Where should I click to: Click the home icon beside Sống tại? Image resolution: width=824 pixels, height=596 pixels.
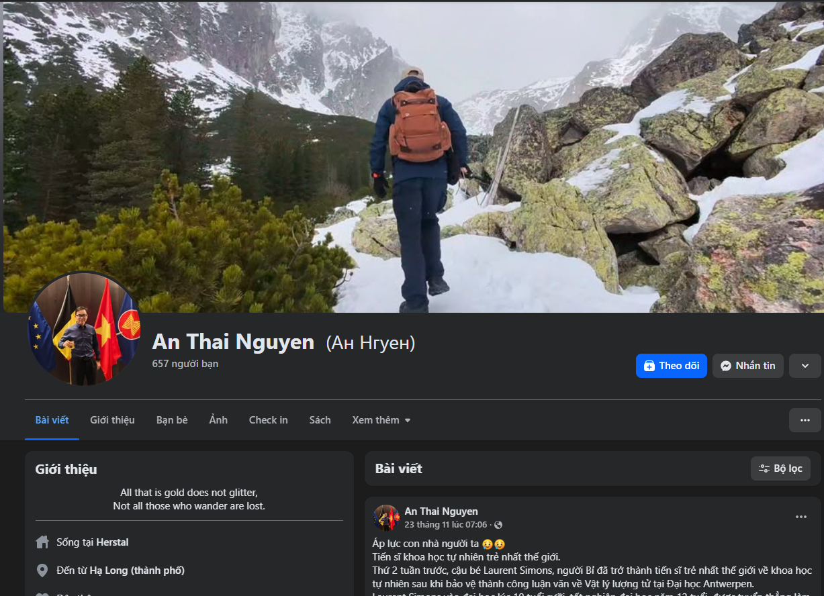42,542
